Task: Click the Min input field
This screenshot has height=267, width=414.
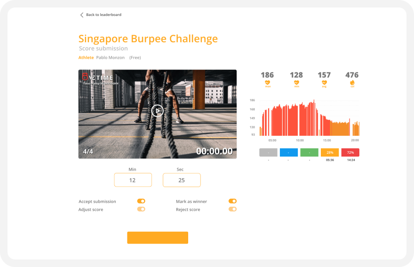Action: pyautogui.click(x=133, y=180)
